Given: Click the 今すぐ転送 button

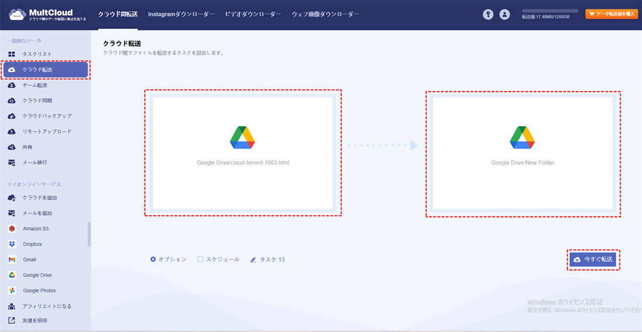Looking at the screenshot, I should (593, 259).
